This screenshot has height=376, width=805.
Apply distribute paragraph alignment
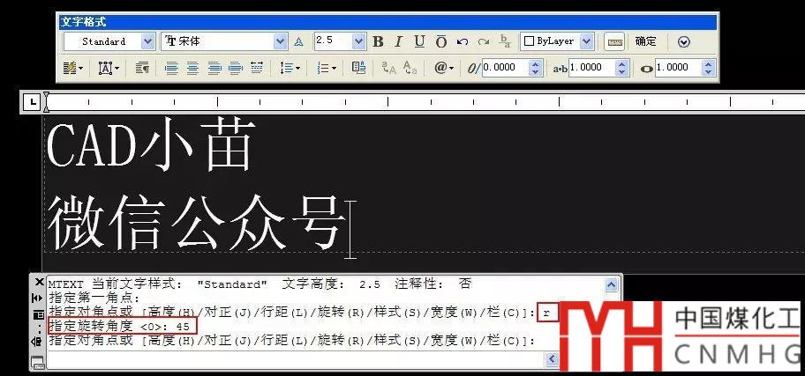(x=257, y=68)
